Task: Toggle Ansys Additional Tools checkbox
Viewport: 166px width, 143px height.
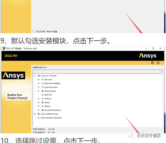Action: 39,114
